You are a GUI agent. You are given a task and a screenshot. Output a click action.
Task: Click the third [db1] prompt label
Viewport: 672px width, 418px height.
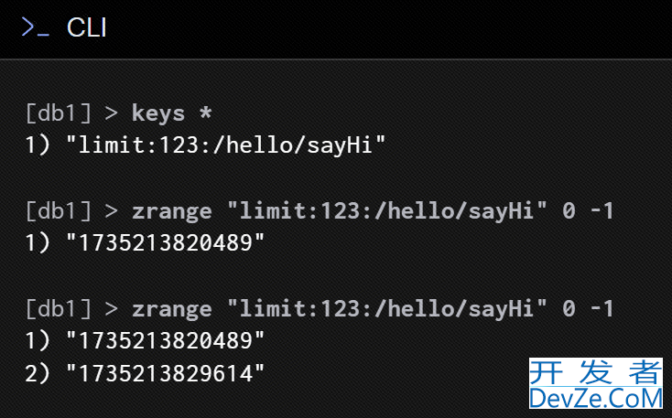59,309
